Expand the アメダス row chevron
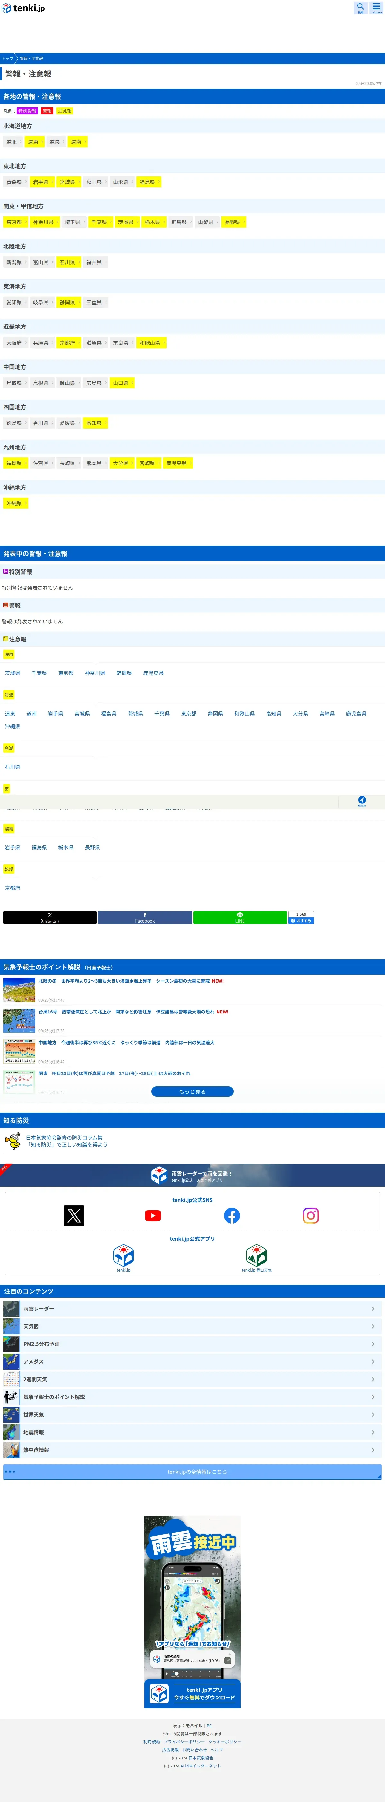385x1815 pixels. 373,1361
